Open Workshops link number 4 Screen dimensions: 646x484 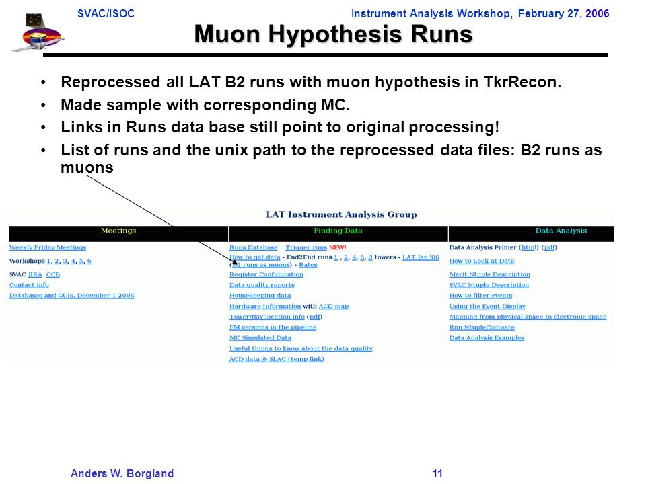tap(73, 261)
